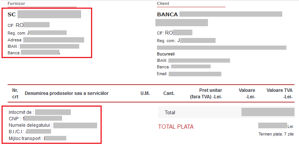Viewport: 299px width, 145px height.
Task: Click the client CIF value
Action: click(179, 33)
